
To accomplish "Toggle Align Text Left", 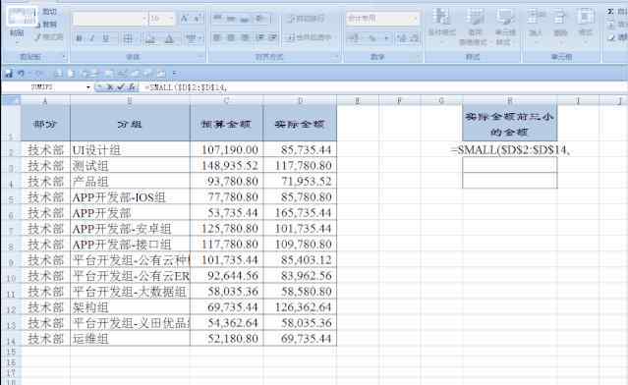I will [x=217, y=37].
